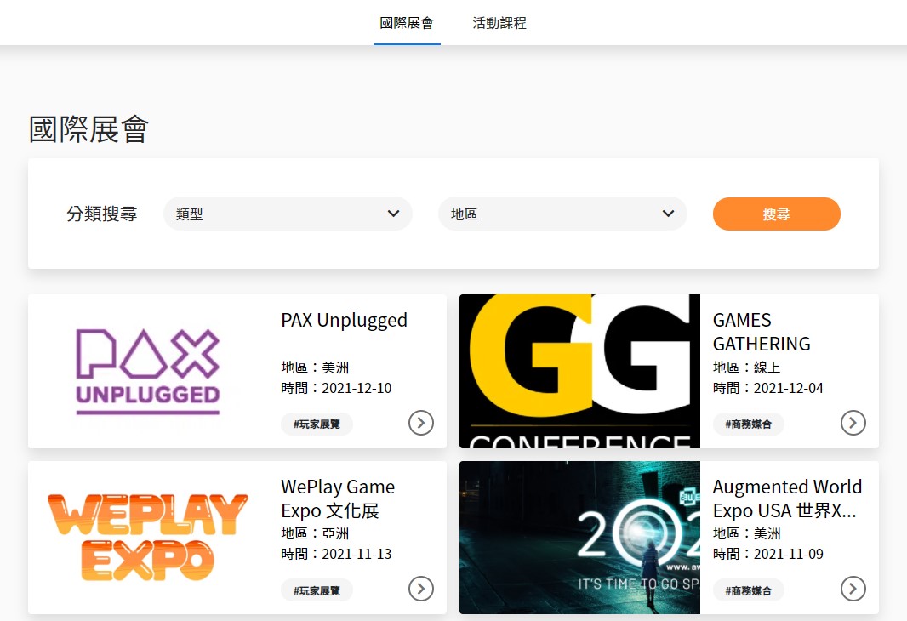Click the 國際展會 page heading
Screen dimensions: 907x621
(x=89, y=129)
